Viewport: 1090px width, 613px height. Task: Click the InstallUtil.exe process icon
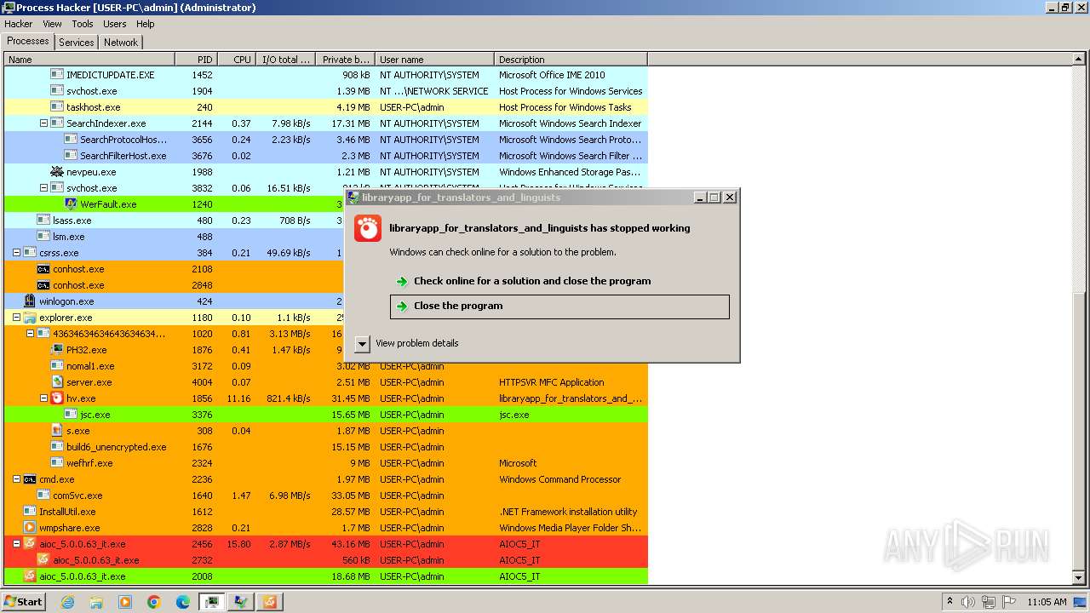[x=30, y=512]
